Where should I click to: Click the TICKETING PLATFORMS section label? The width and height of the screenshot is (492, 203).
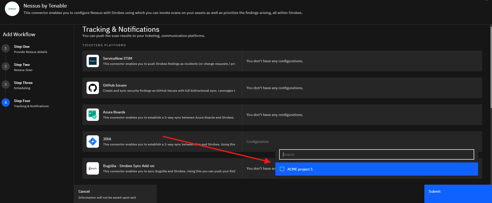(104, 45)
